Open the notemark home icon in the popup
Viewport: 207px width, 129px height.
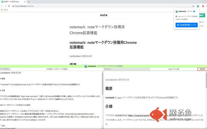click(x=194, y=11)
